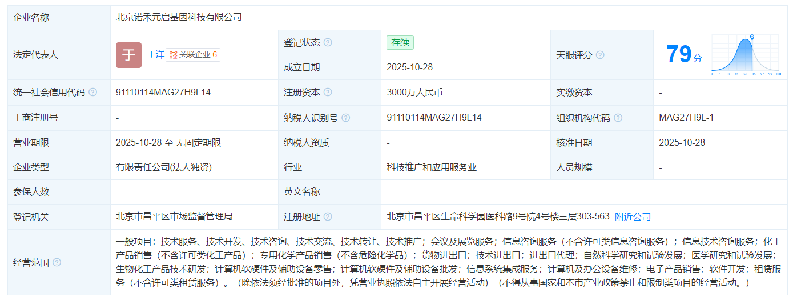This screenshot has height=300, width=793.
Task: Click the question mark beside 组织机构代码
Action: pyautogui.click(x=618, y=118)
